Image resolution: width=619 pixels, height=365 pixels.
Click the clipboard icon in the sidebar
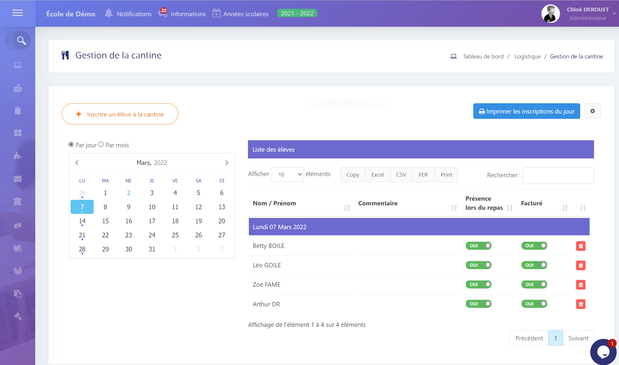[18, 110]
